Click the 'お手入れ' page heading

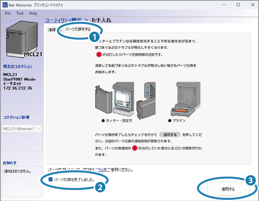pos(101,20)
